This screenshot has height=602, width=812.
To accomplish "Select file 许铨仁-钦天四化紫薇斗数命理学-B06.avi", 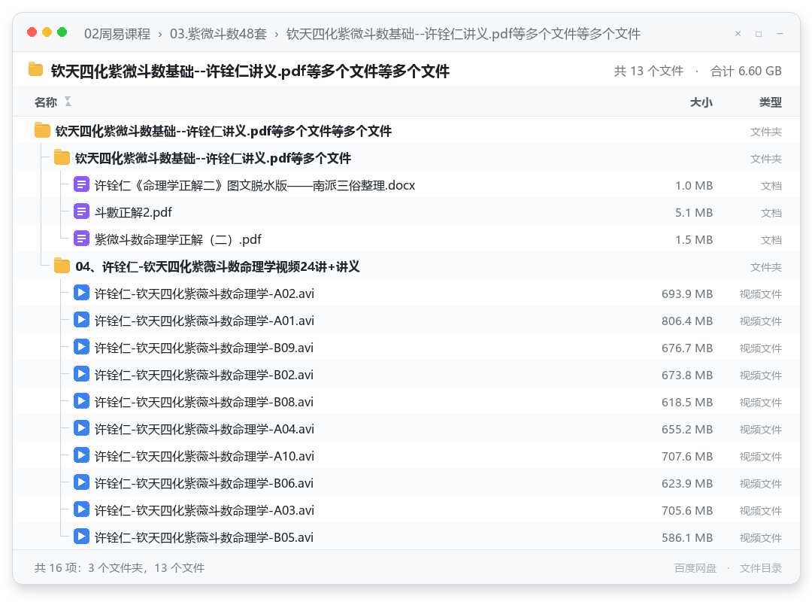I will point(407,483).
